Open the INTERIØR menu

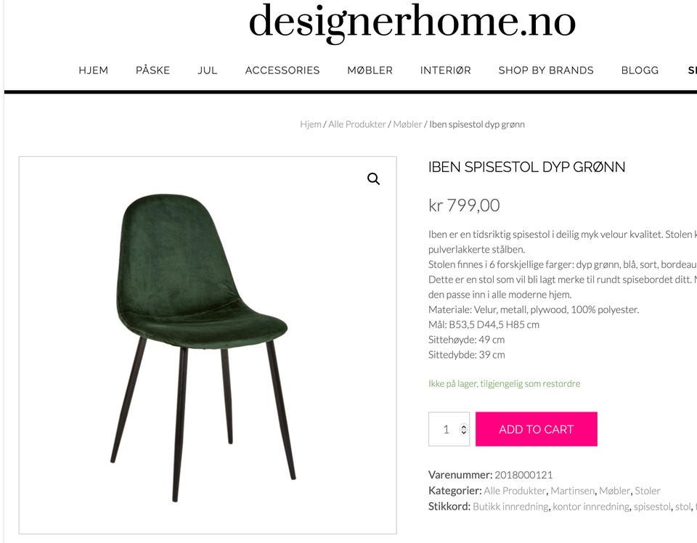pyautogui.click(x=445, y=70)
